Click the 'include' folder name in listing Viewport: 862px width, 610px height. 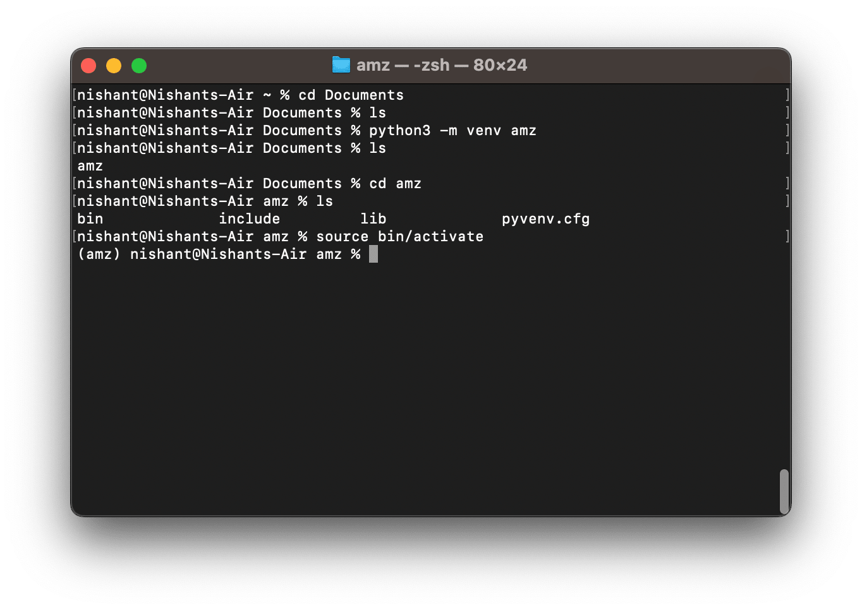point(249,219)
